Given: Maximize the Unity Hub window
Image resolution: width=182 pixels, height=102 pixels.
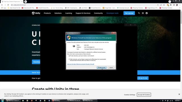Looking at the screenshot, I should pyautogui.click(x=131, y=25).
